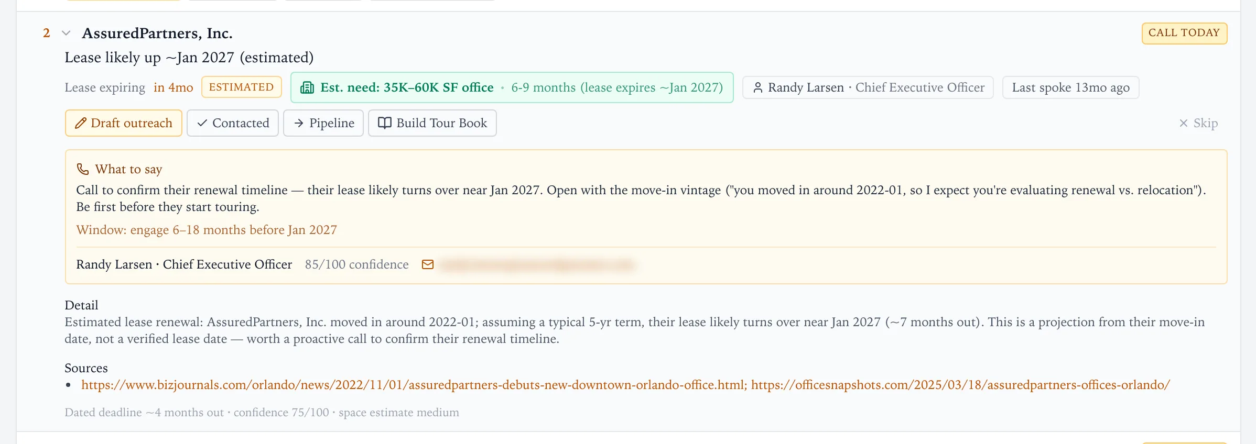Click the ESTIMATED tag
Image resolution: width=1256 pixels, height=444 pixels.
tap(242, 87)
